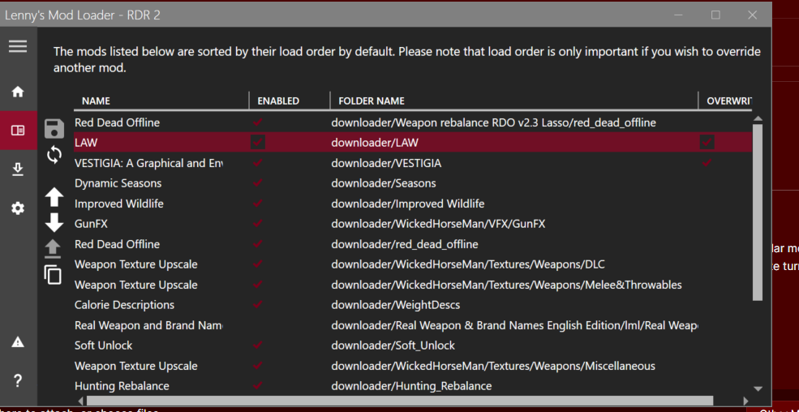Open the Help question mark icon
799x412 pixels.
tap(17, 380)
